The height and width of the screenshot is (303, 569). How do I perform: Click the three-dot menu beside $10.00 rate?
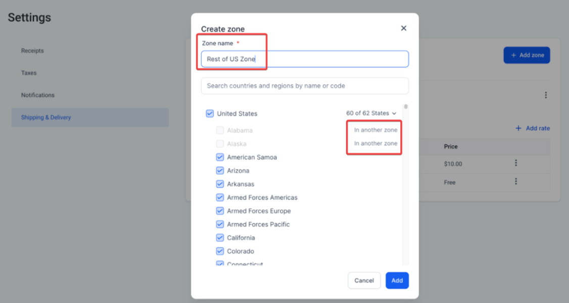[x=516, y=163]
